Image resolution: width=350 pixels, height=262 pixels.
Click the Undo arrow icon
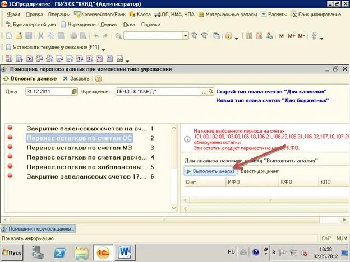point(96,36)
